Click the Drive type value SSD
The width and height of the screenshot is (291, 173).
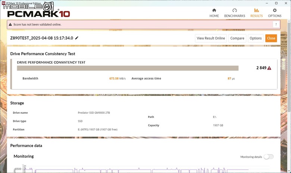[x=80, y=121]
